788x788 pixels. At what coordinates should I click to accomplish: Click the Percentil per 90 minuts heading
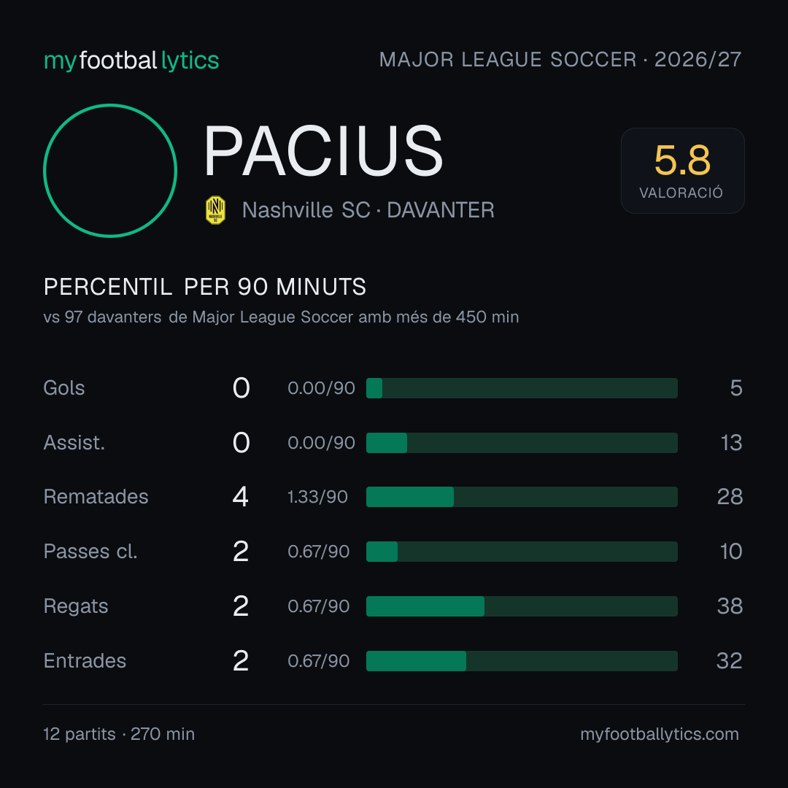[x=204, y=287]
